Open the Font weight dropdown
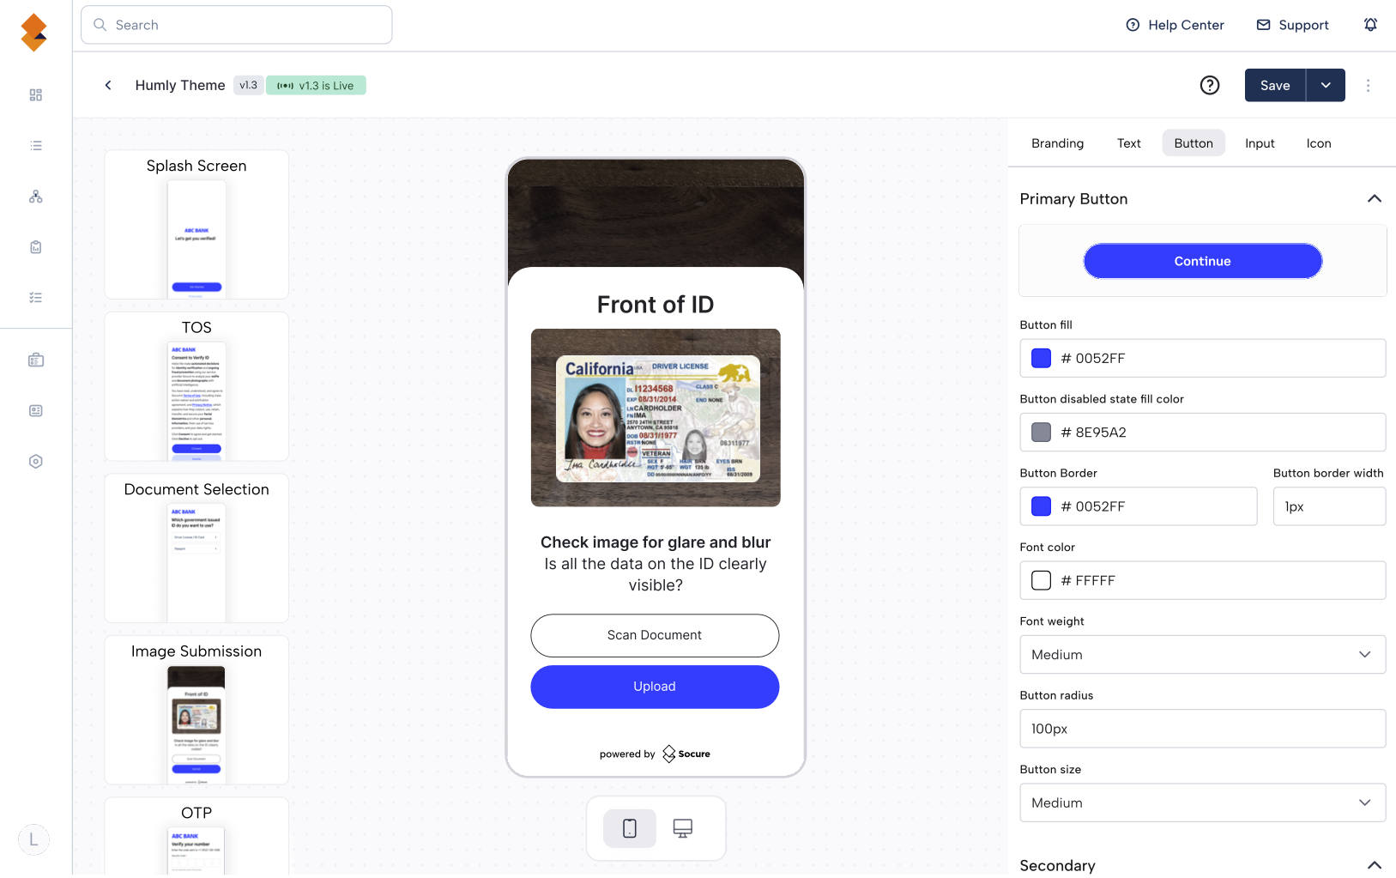1396x878 pixels. [x=1202, y=655]
